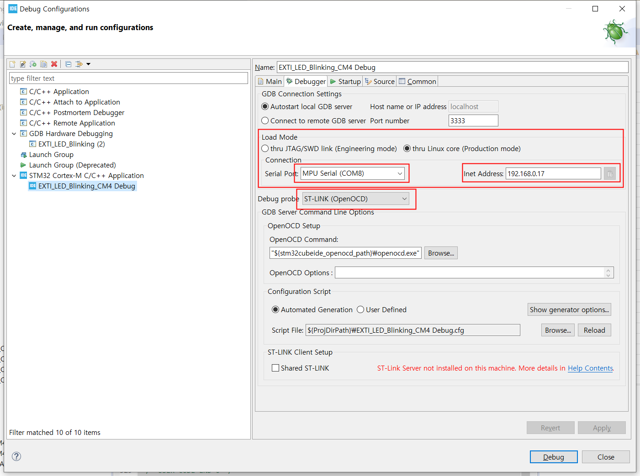The height and width of the screenshot is (476, 640).
Task: Browse for the Script File
Action: [558, 330]
